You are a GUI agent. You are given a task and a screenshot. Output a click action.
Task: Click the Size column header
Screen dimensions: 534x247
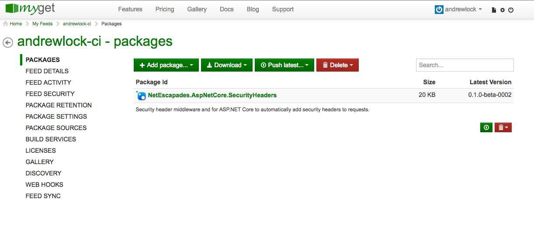click(429, 82)
